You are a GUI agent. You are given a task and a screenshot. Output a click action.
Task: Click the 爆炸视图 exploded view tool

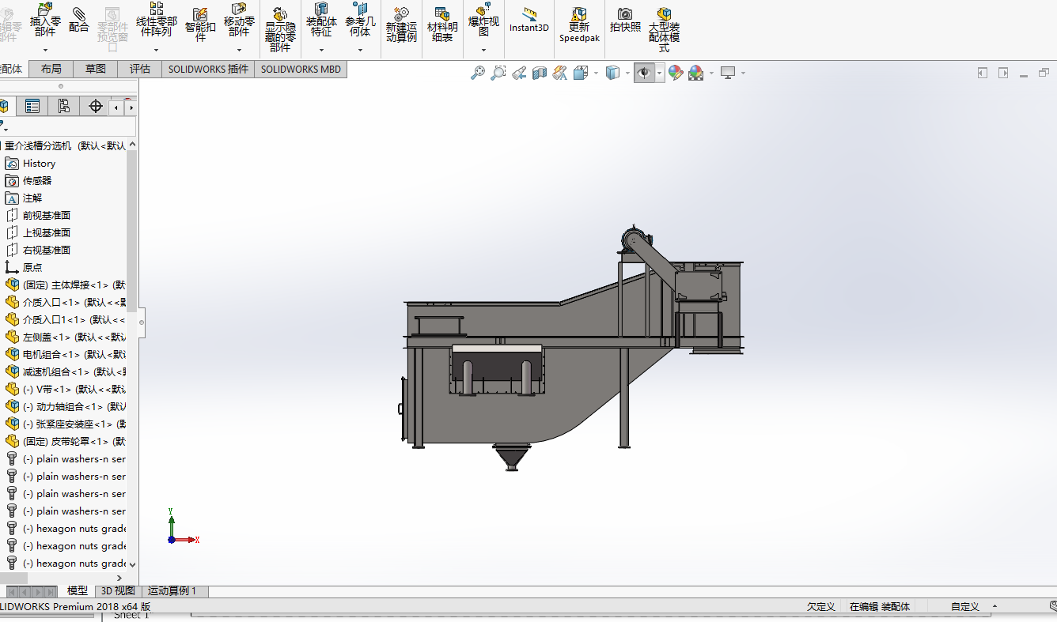(x=483, y=20)
